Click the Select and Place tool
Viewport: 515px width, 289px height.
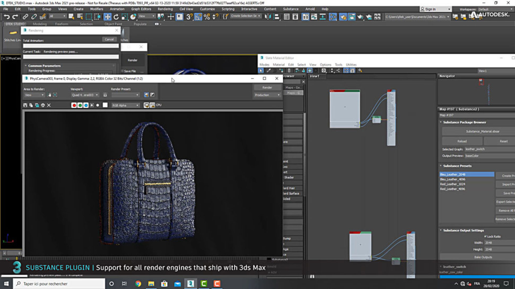[133, 17]
